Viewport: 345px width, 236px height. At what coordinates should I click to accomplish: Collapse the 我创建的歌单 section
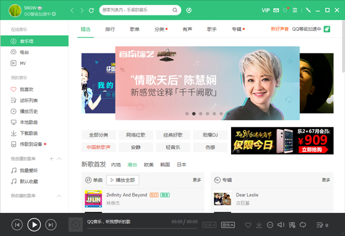pyautogui.click(x=59, y=159)
